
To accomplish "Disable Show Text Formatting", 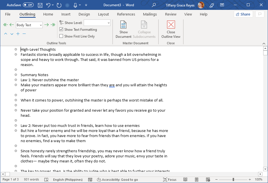I will point(61,29).
